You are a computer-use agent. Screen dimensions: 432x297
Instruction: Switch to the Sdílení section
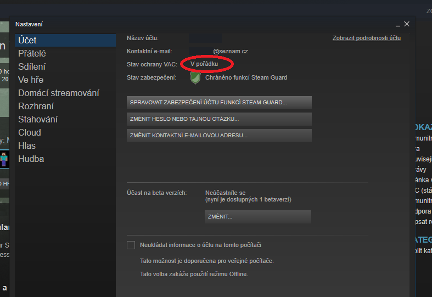click(32, 66)
